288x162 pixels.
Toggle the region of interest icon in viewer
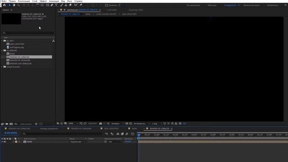[x=127, y=124]
